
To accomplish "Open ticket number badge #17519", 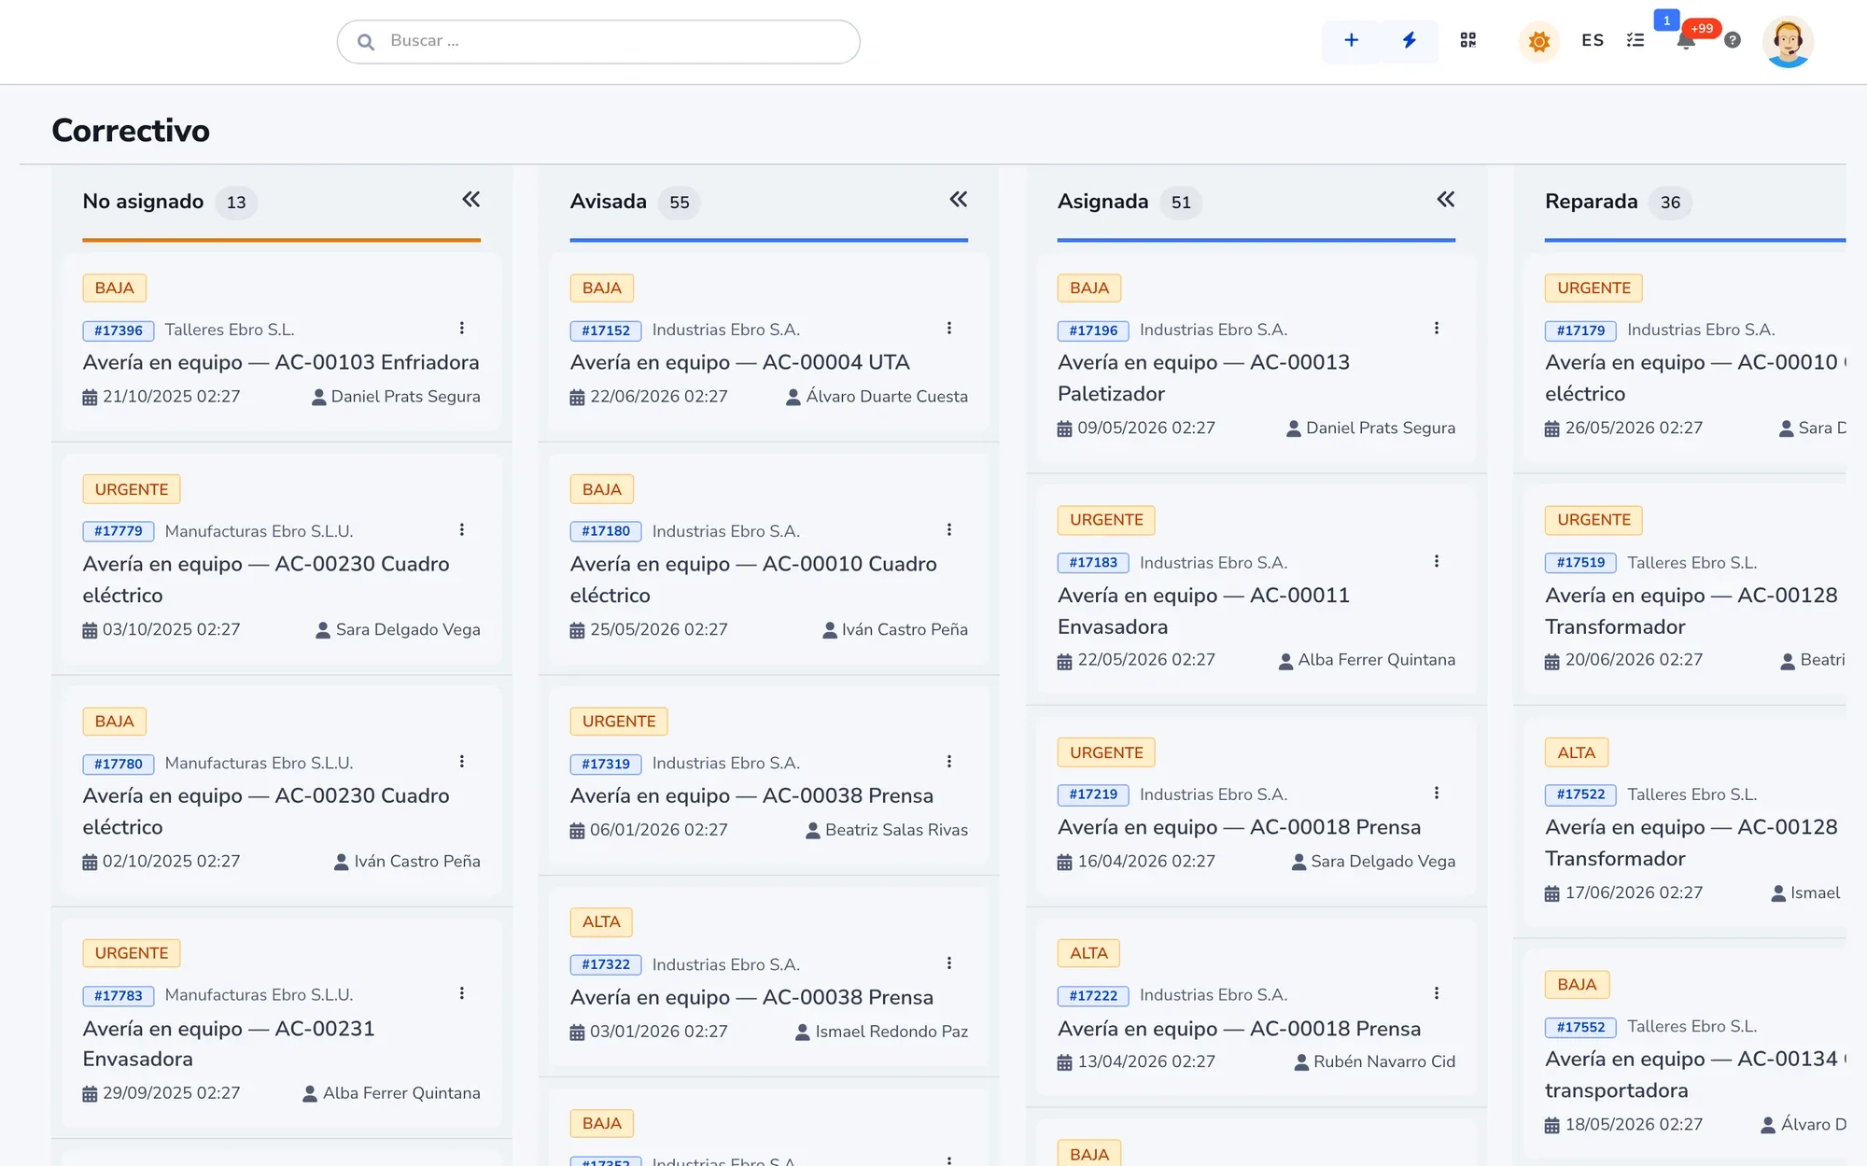I will coord(1580,563).
